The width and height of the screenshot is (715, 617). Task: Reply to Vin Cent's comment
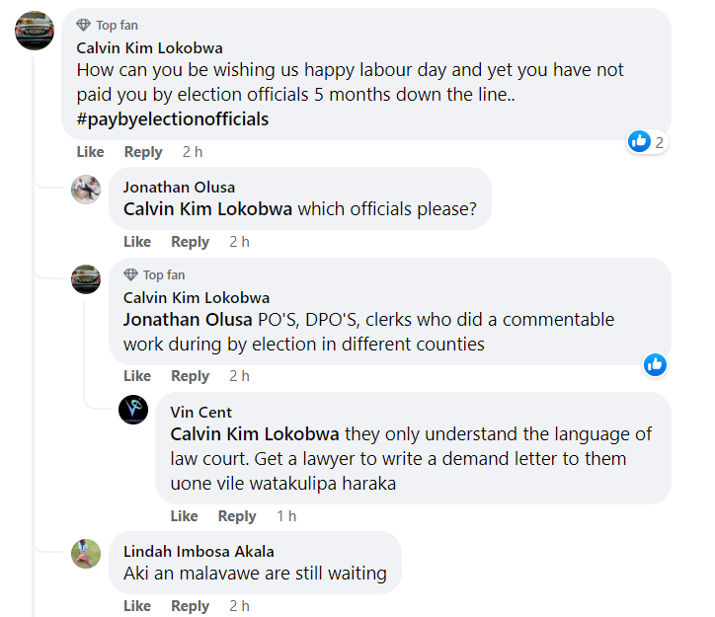(x=237, y=516)
